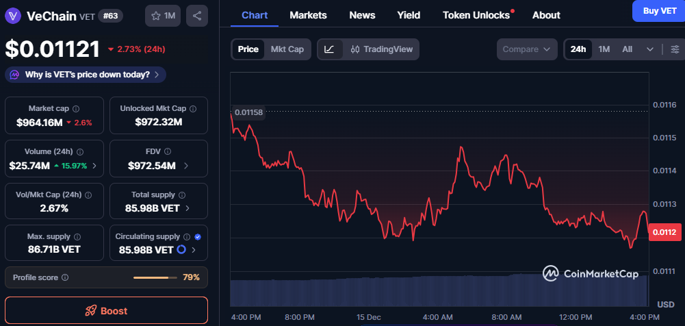This screenshot has height=326, width=685.
Task: Click Market cap info icon
Action: [76, 109]
